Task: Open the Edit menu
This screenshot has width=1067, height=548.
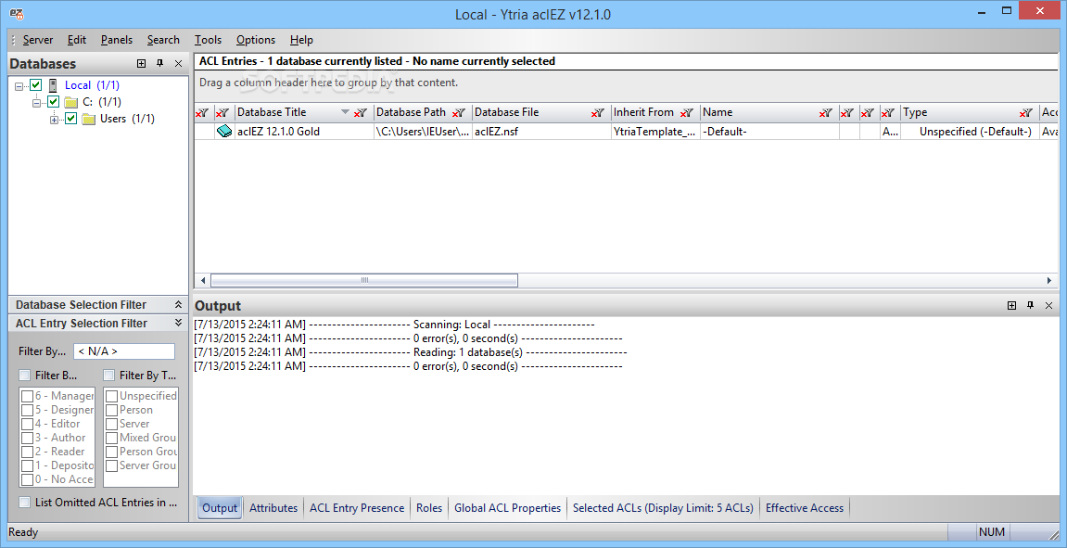Action: pos(77,40)
